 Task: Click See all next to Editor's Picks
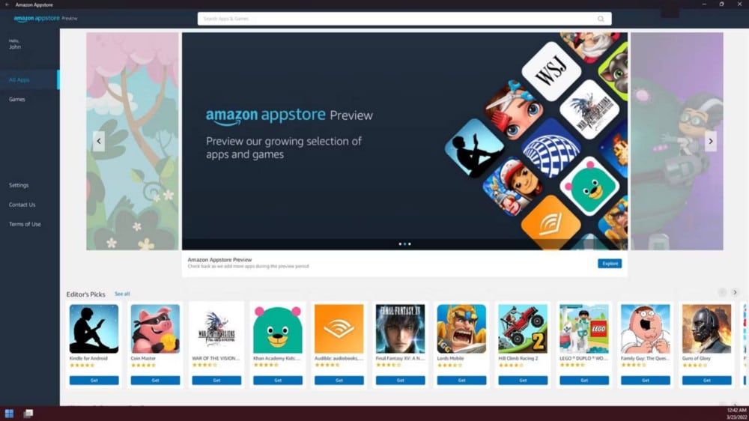coord(122,294)
